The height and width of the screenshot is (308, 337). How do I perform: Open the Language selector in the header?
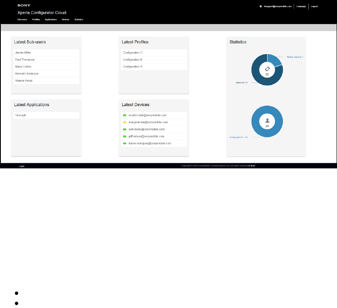coord(301,6)
